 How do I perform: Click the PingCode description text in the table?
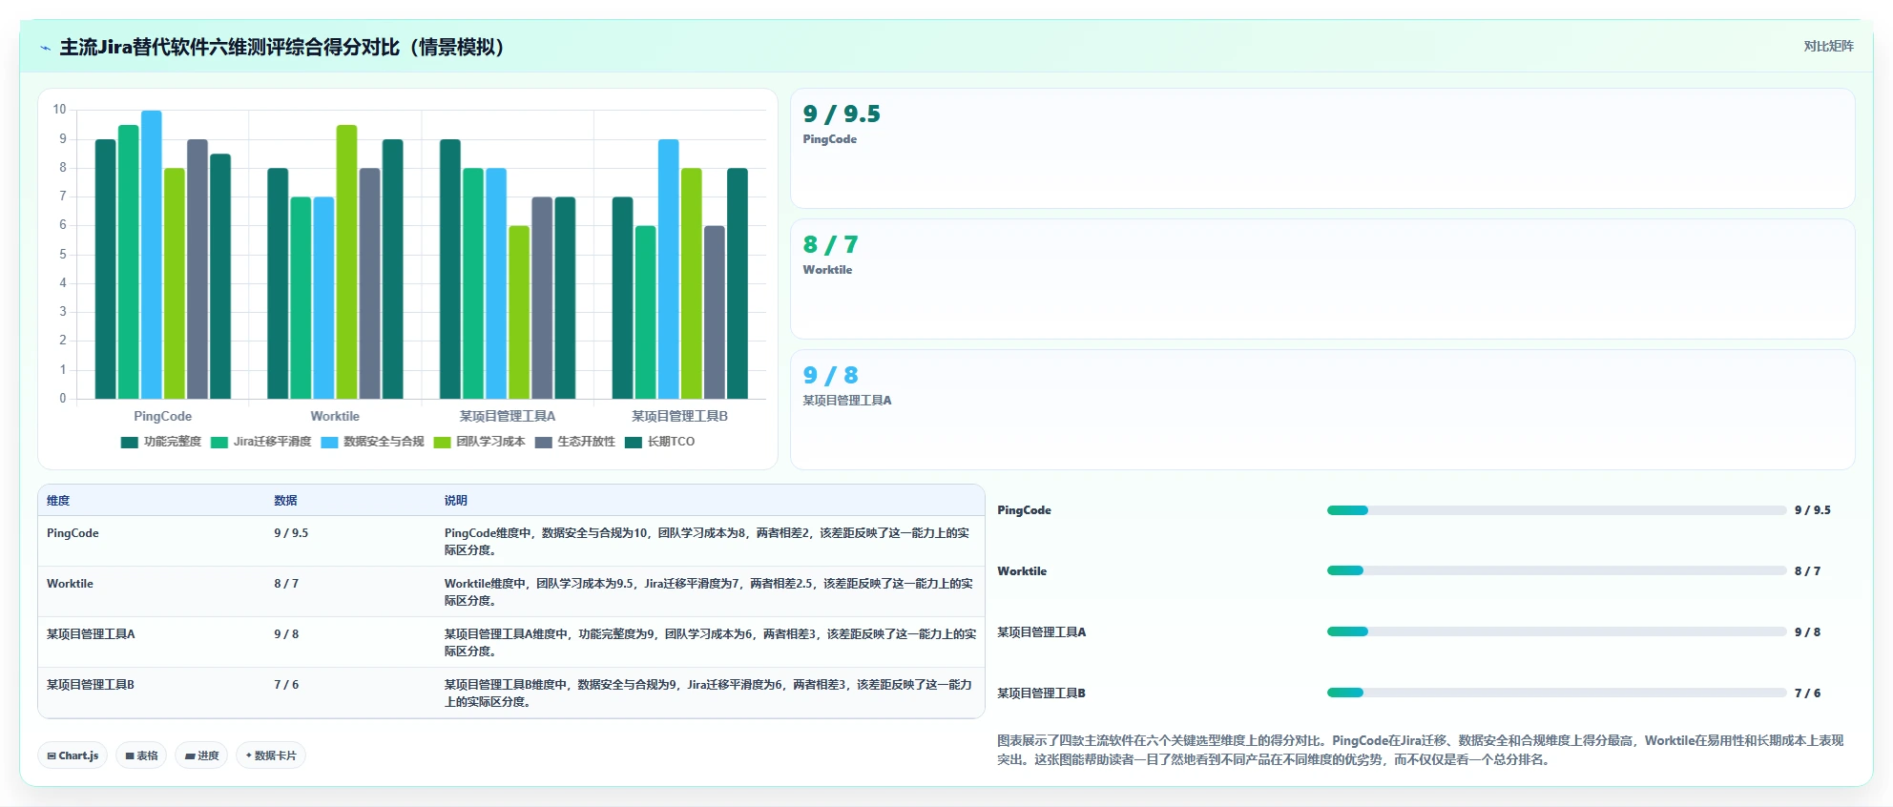pos(707,542)
